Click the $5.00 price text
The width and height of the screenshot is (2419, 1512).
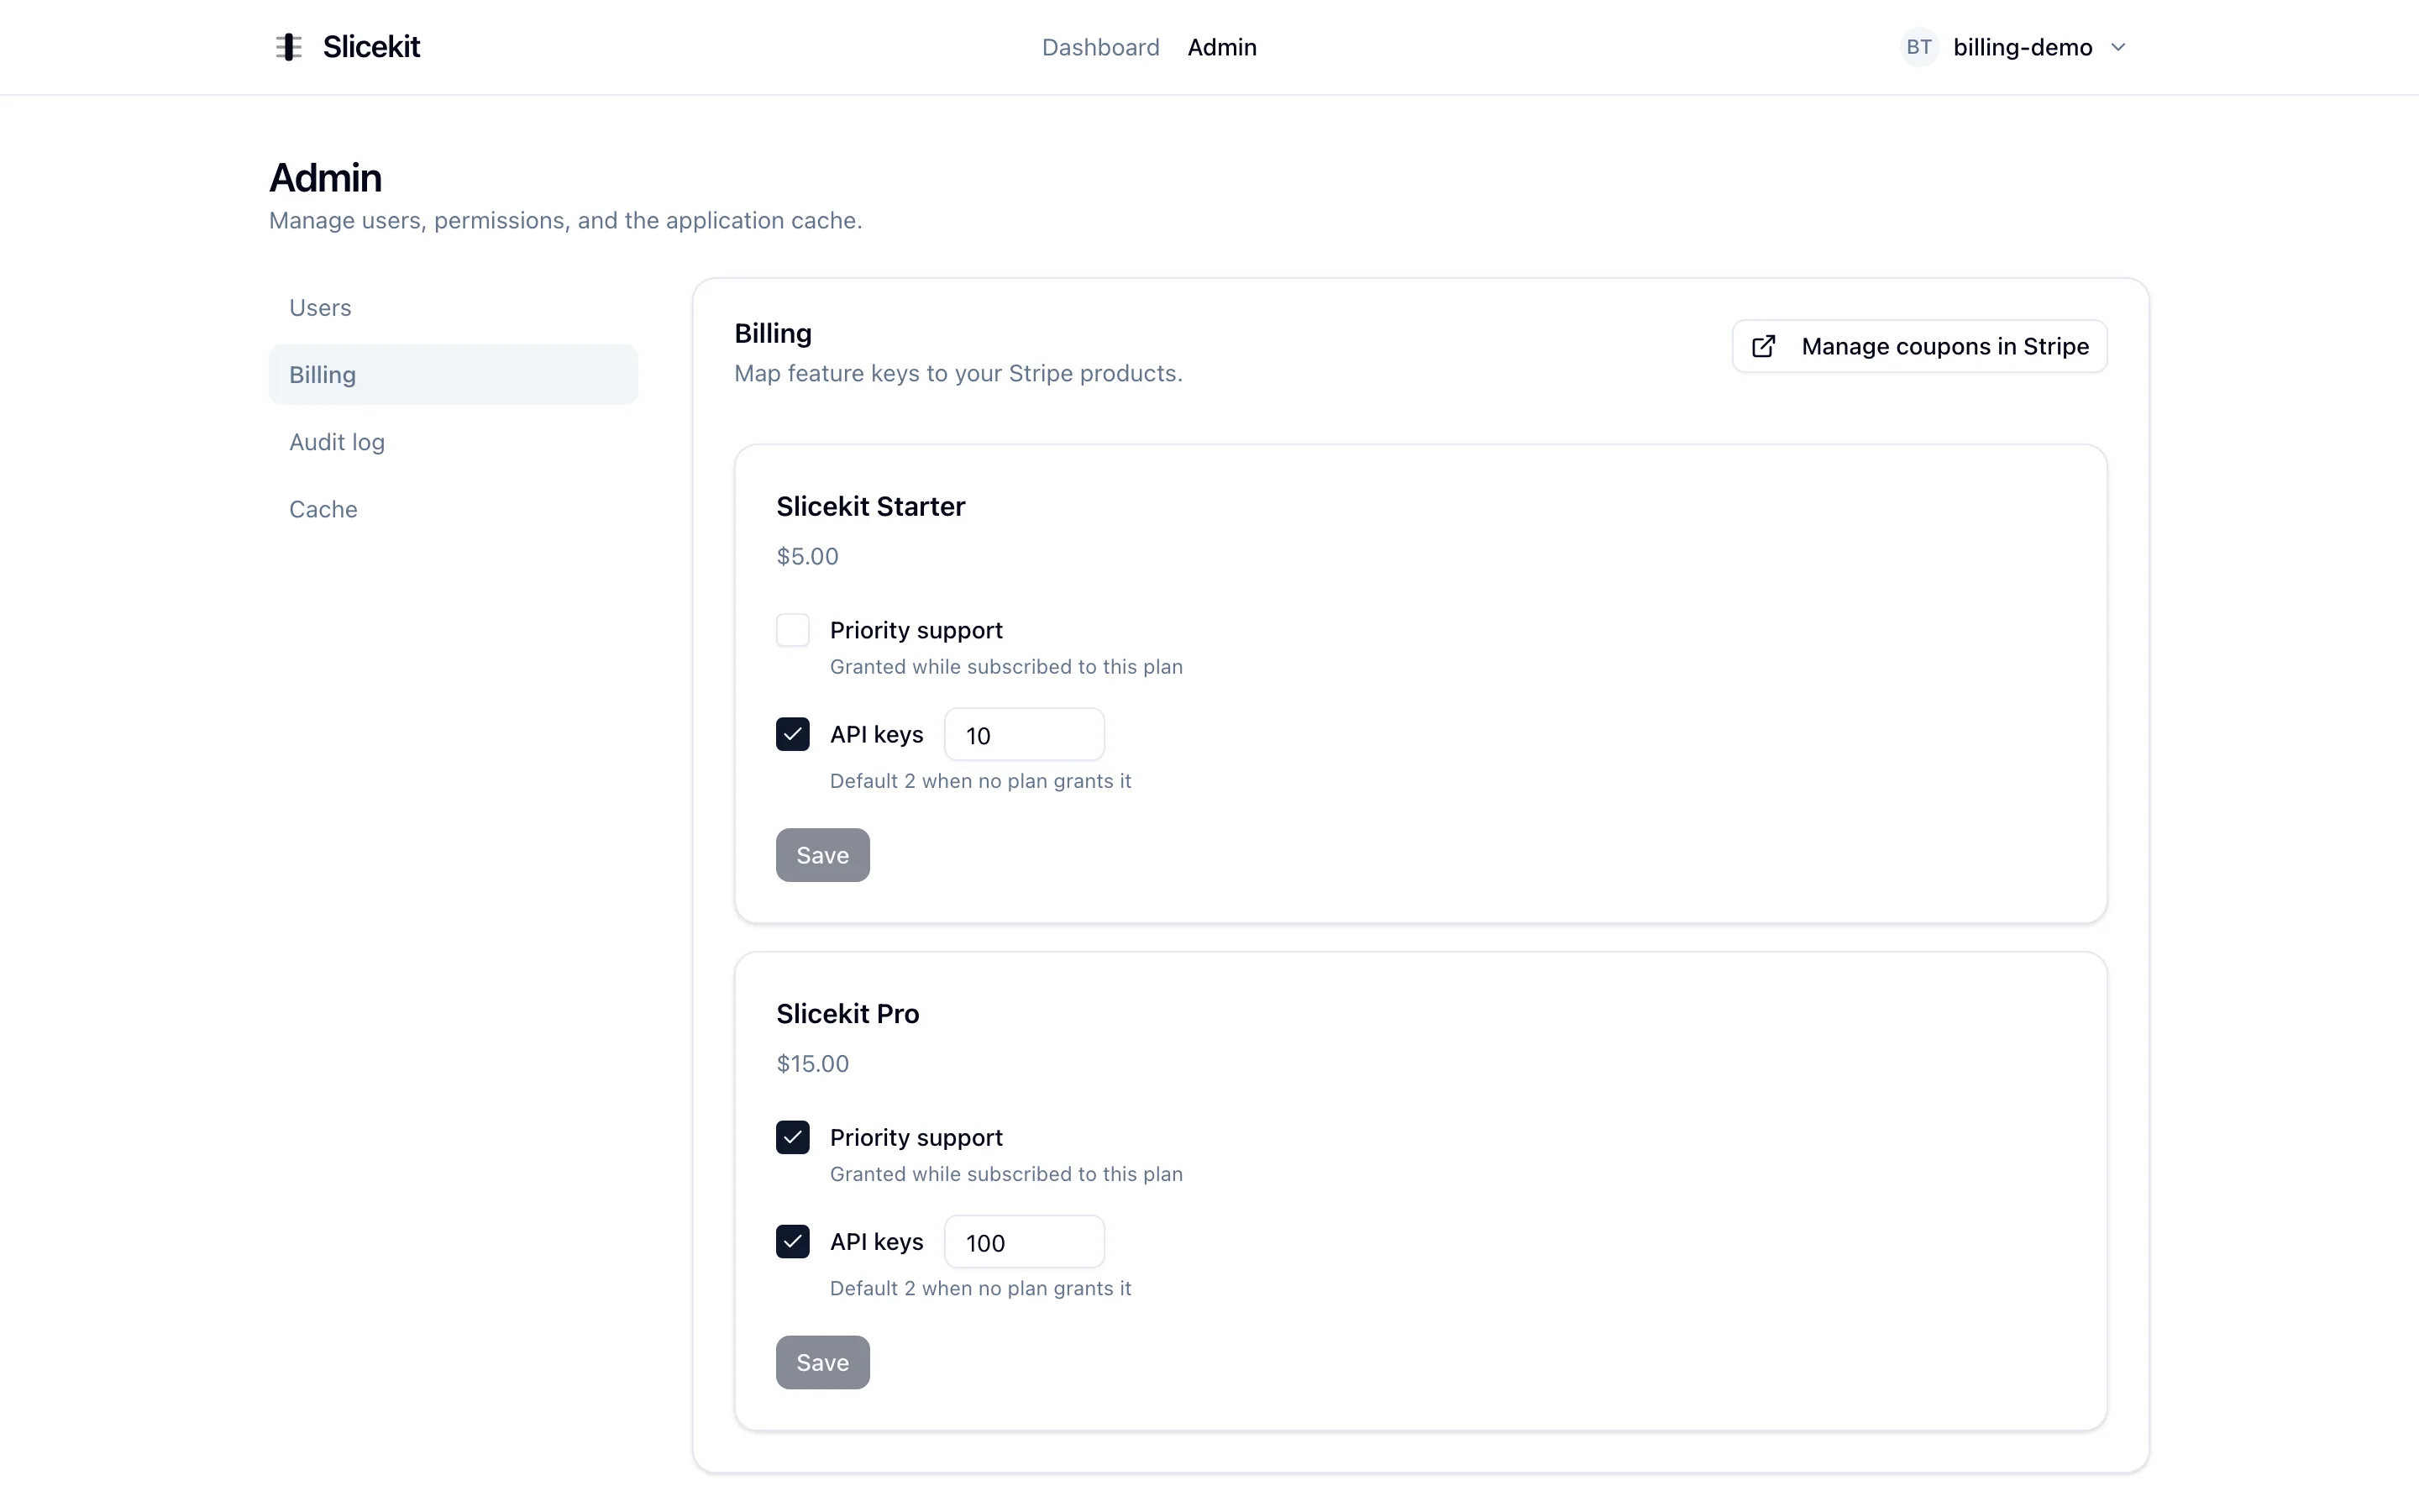pyautogui.click(x=808, y=556)
